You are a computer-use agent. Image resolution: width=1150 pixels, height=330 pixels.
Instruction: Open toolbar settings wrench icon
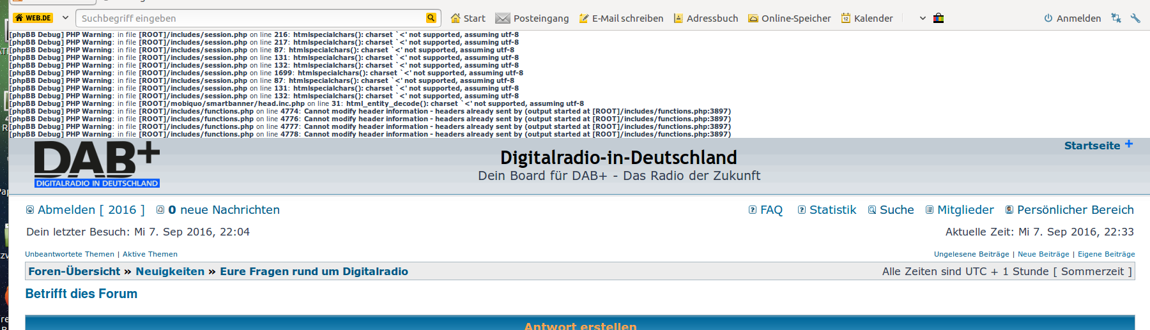click(1135, 18)
